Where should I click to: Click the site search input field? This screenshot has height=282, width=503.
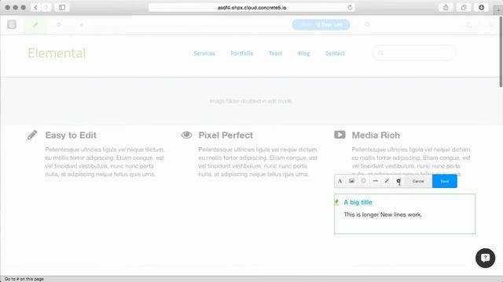click(414, 52)
